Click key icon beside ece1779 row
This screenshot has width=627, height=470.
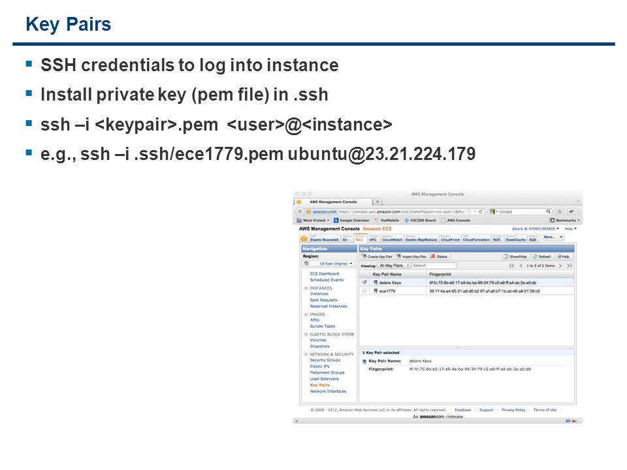click(x=376, y=291)
